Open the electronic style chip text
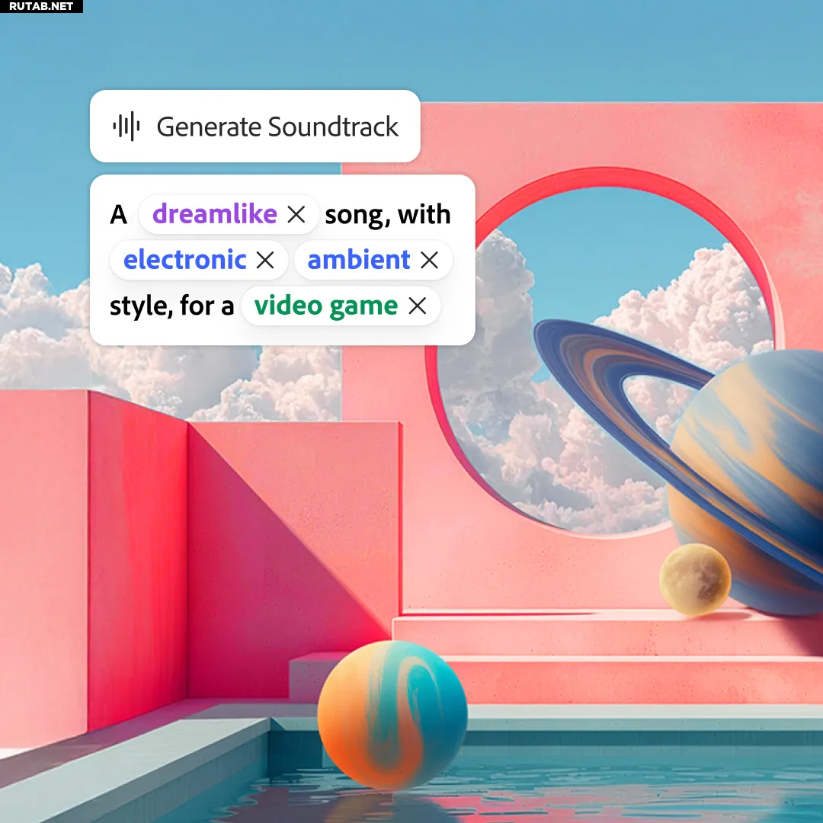823x823 pixels. pyautogui.click(x=184, y=260)
